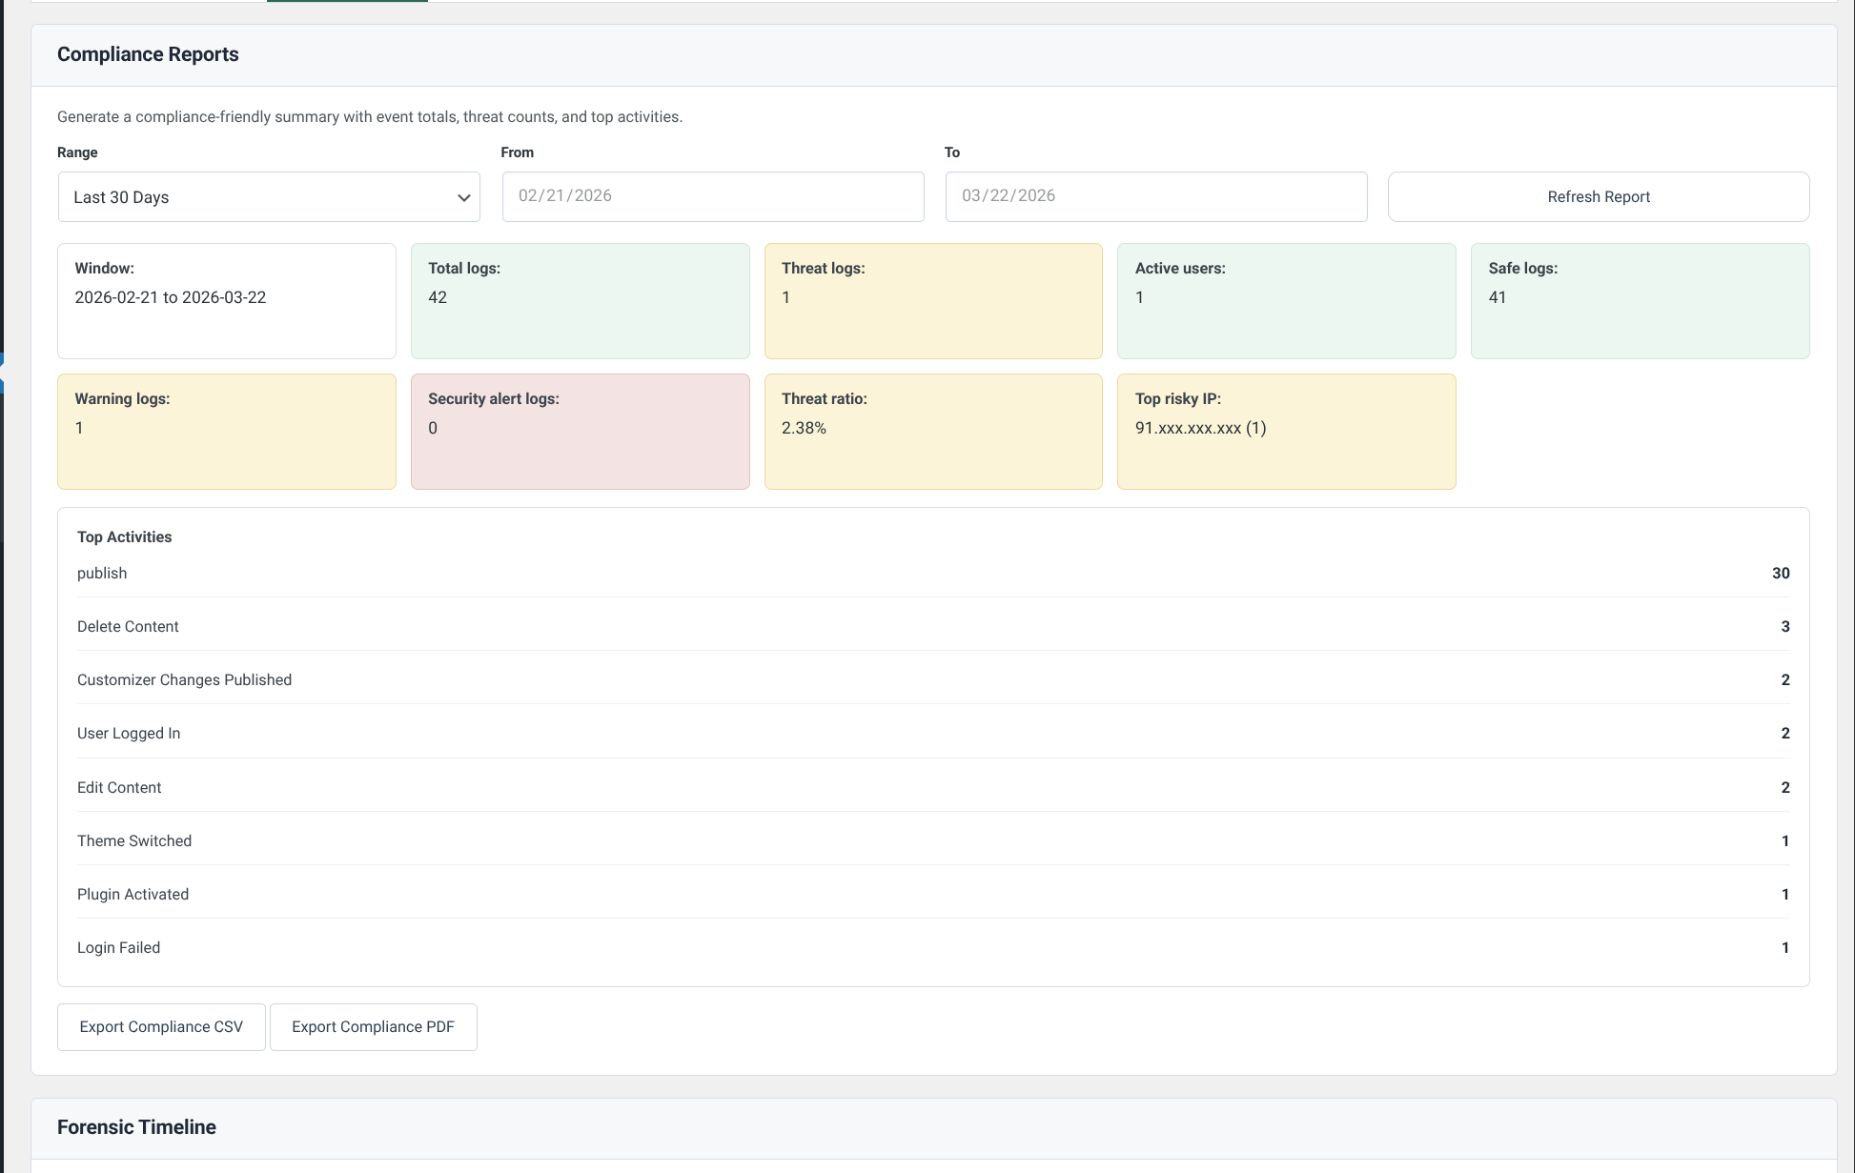Expand the date range selector chevron

tap(464, 196)
